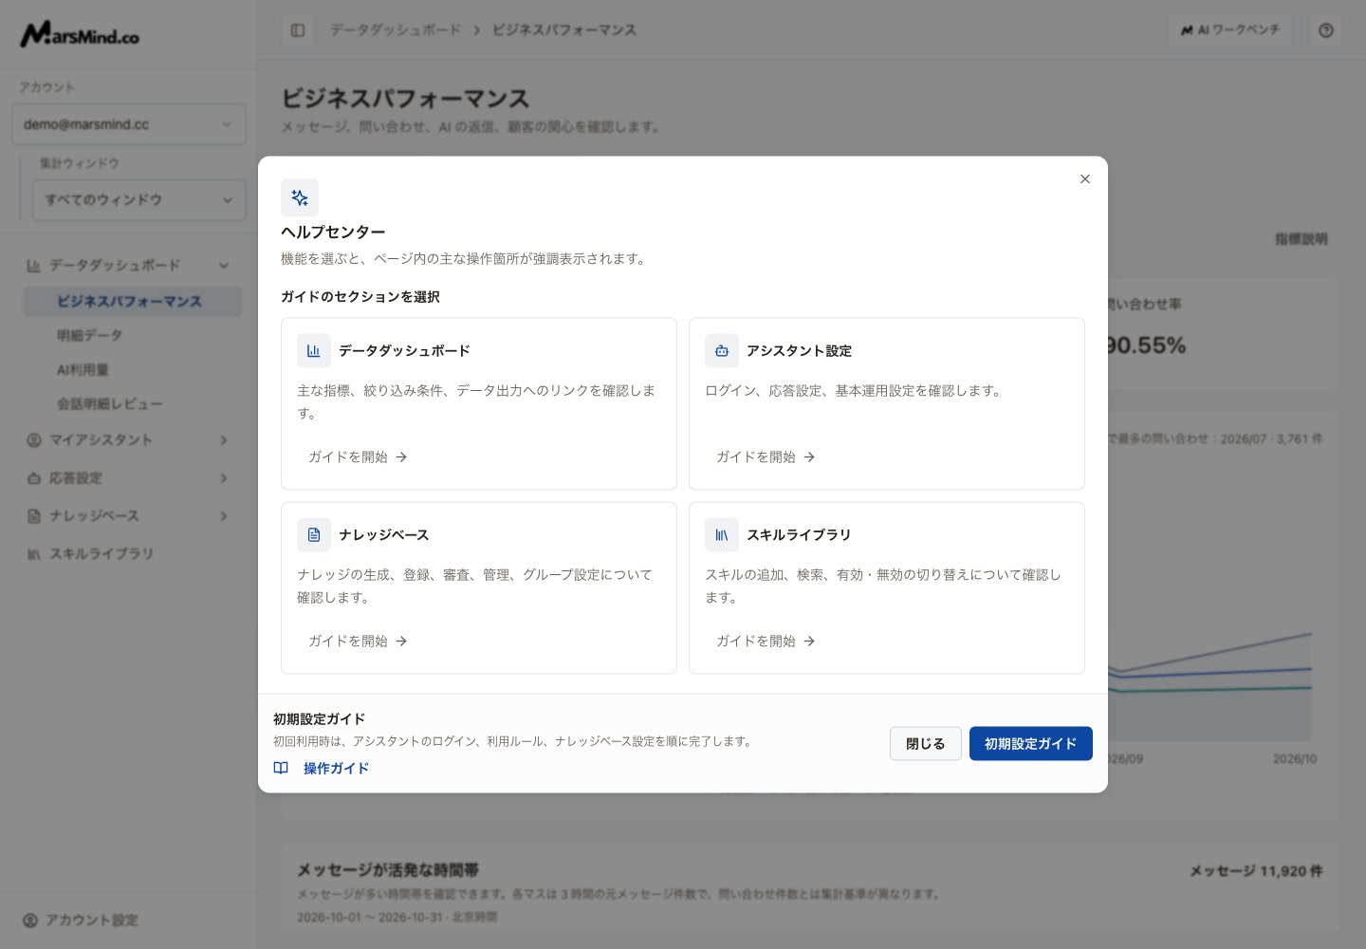This screenshot has height=949, width=1366.
Task: Toggle the sidebar panel icon in header
Action: point(298,30)
